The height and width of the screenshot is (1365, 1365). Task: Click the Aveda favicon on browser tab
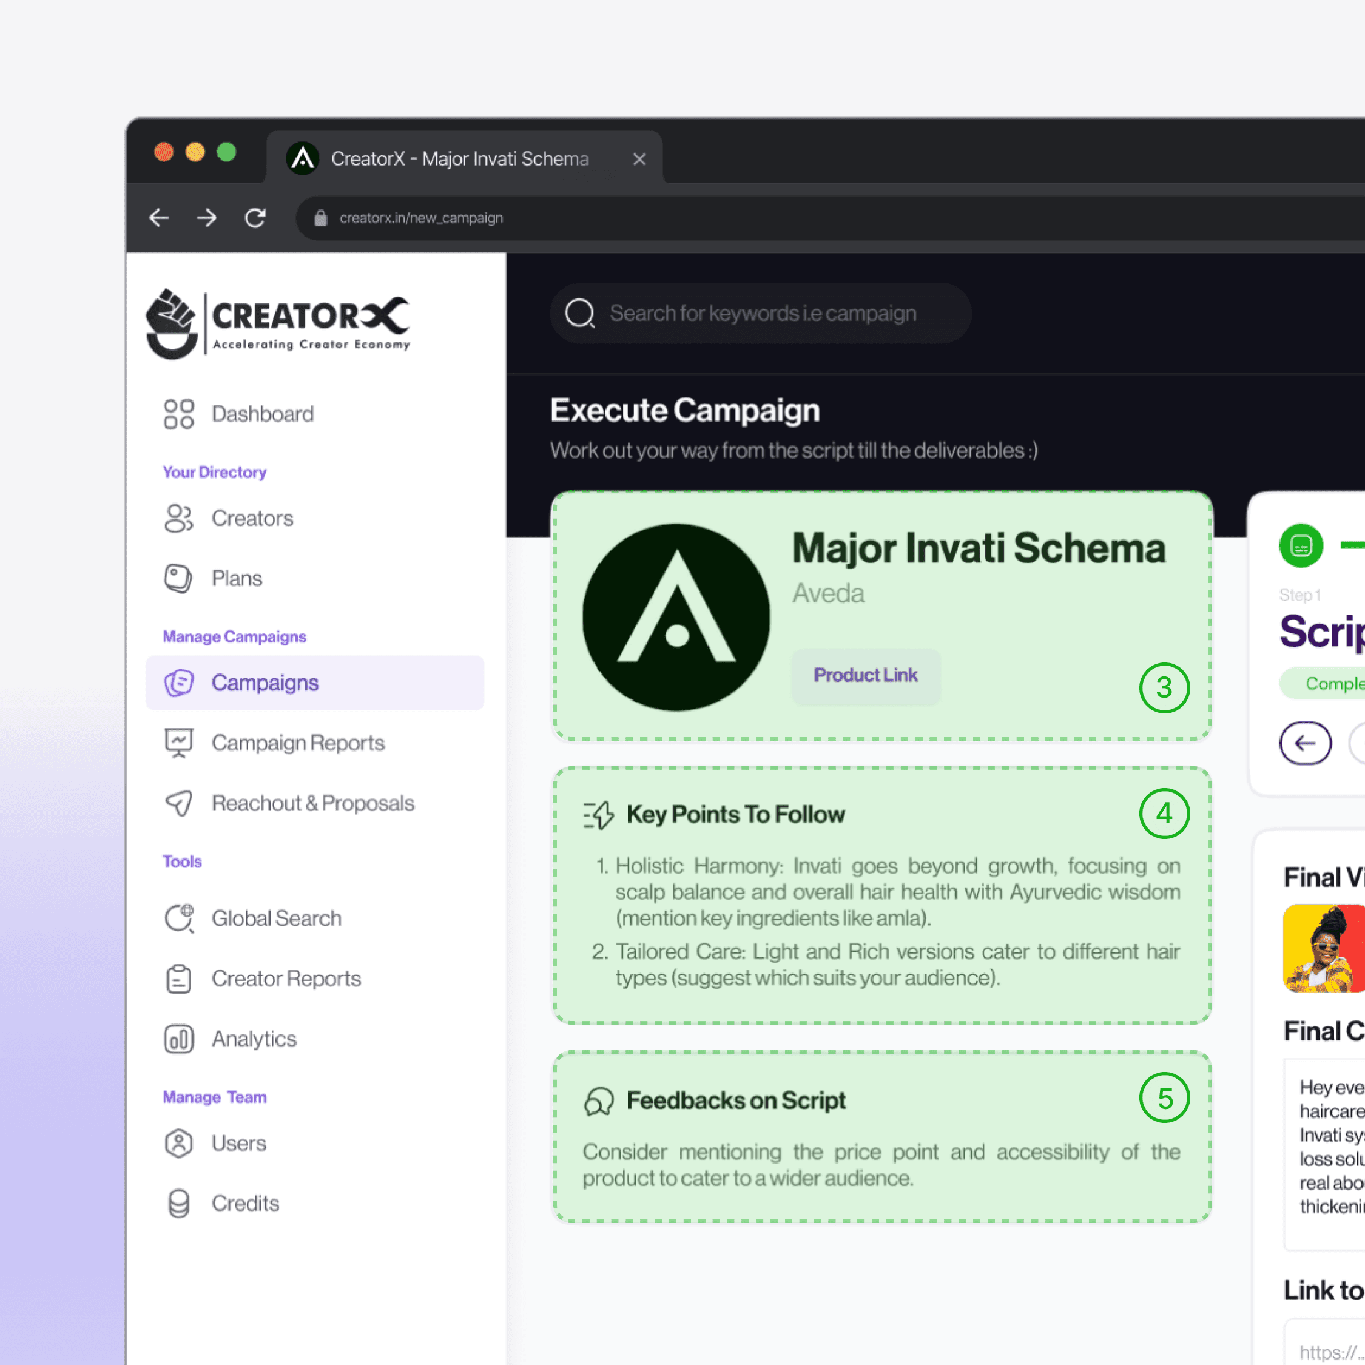click(302, 158)
